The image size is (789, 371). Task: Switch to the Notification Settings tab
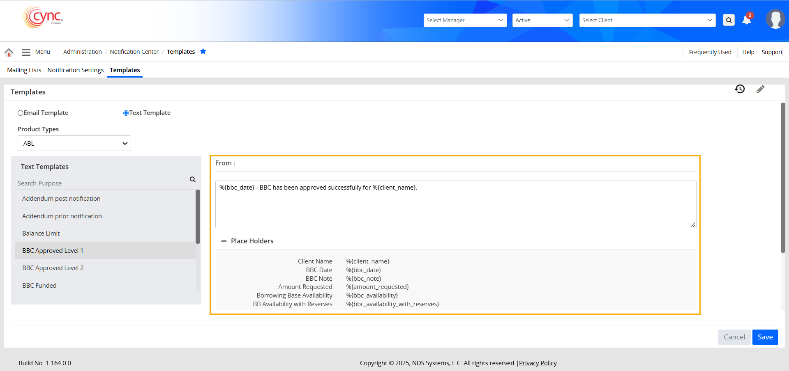[75, 70]
